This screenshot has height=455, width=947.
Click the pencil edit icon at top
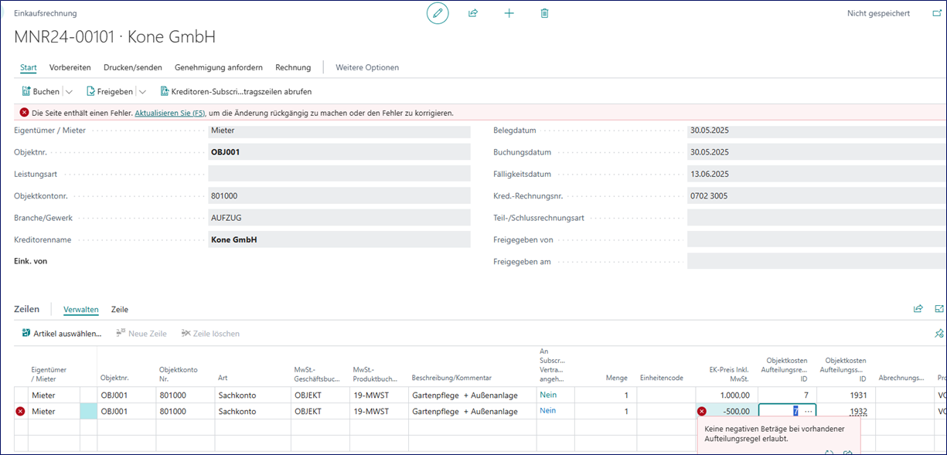438,13
